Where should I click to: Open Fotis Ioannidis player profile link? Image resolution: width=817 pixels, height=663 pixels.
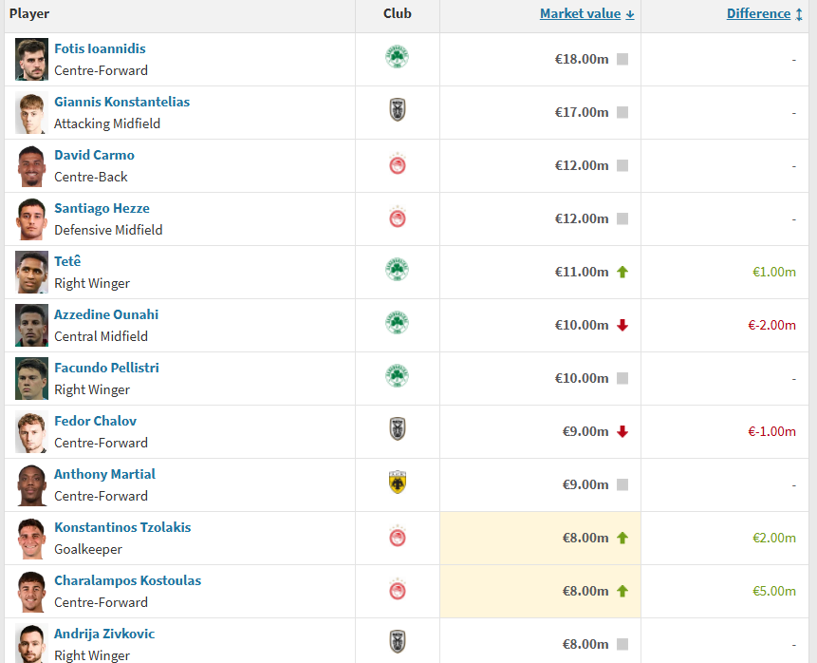[100, 48]
